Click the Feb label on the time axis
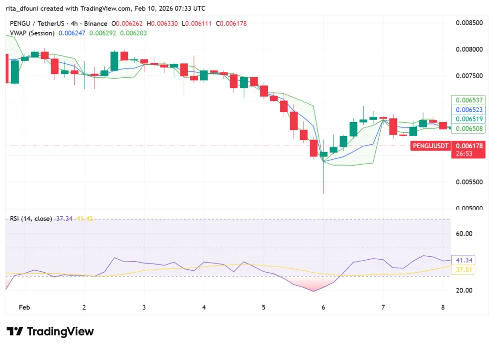The width and height of the screenshot is (494, 348). [x=24, y=307]
